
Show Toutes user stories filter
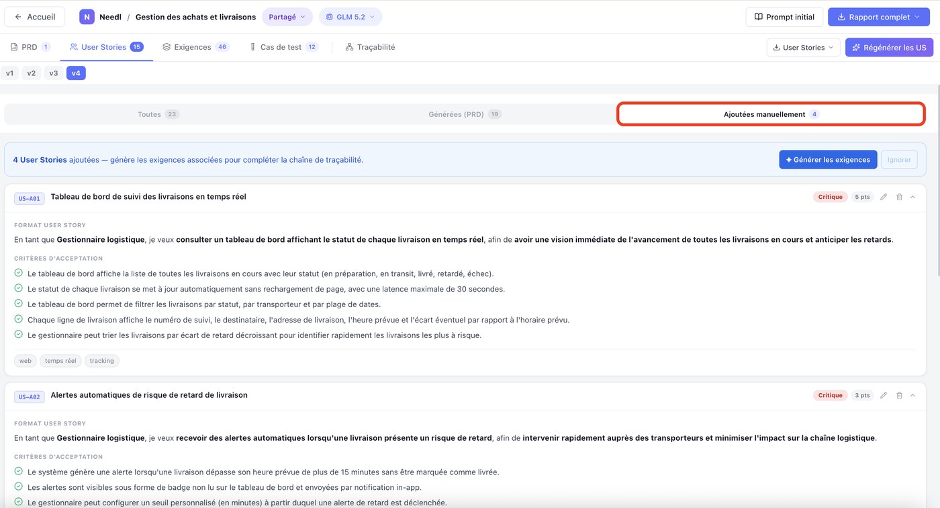click(158, 114)
